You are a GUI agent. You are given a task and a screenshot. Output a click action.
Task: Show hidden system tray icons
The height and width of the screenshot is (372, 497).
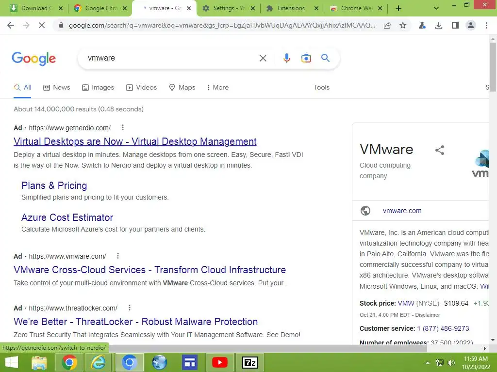(428, 362)
